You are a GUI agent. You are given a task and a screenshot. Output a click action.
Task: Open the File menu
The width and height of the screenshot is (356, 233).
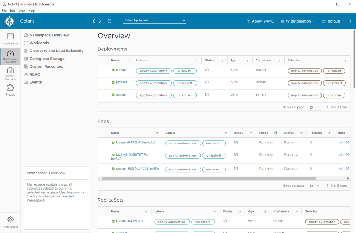coord(4,11)
